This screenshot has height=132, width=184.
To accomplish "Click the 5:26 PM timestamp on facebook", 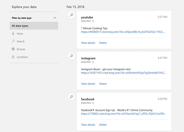I will pyautogui.click(x=163, y=99).
